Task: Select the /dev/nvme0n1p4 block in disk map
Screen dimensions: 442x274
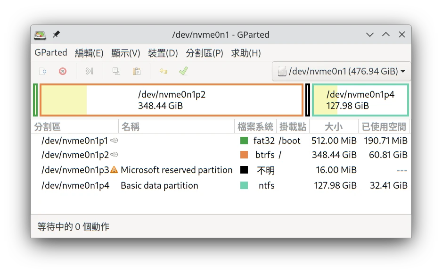Action: click(360, 100)
